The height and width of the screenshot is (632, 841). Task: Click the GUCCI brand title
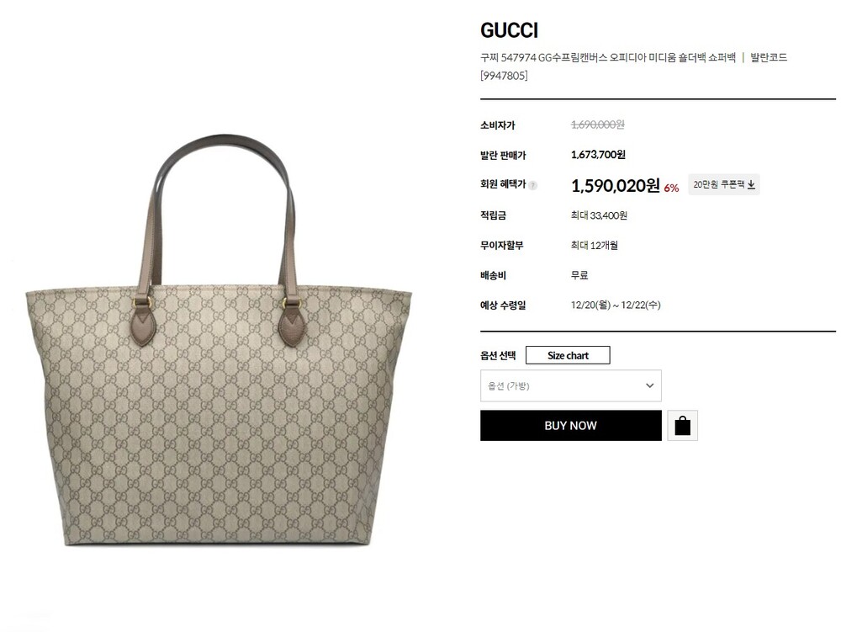click(509, 30)
